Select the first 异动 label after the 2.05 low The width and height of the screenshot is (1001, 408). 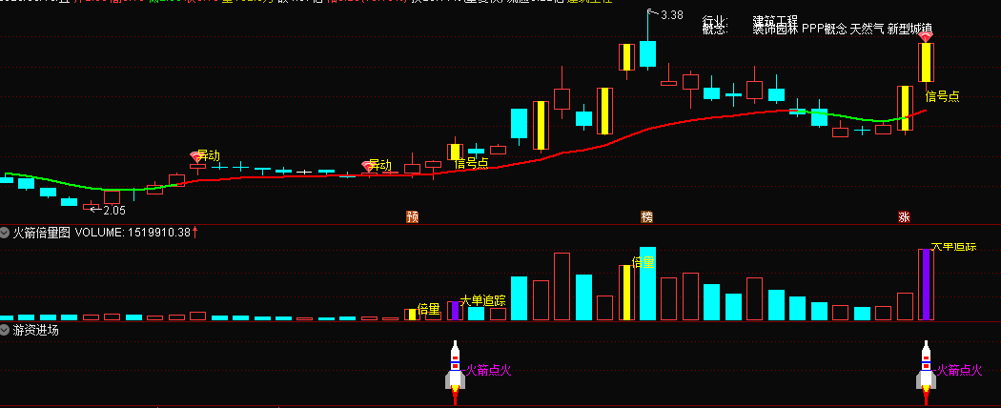coord(208,155)
